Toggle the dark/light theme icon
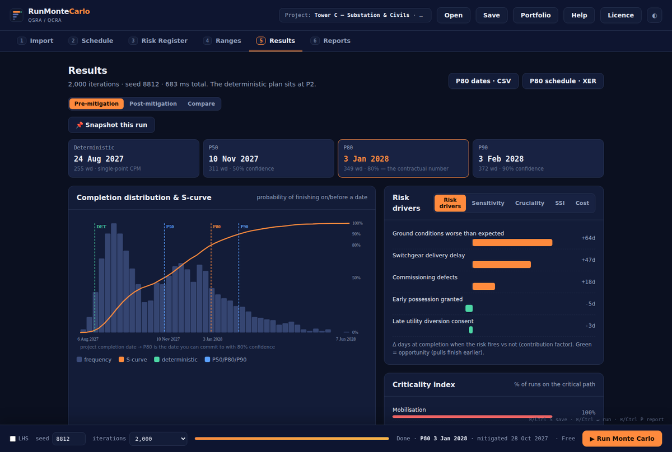This screenshot has height=452, width=672. click(x=654, y=15)
